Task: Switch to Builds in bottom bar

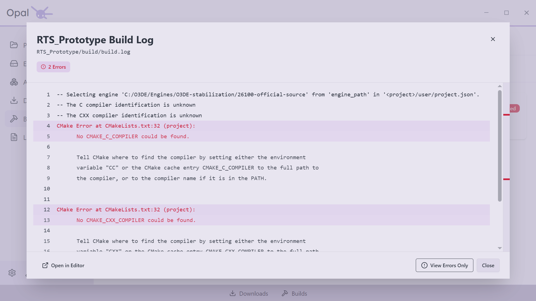Action: coord(294,294)
